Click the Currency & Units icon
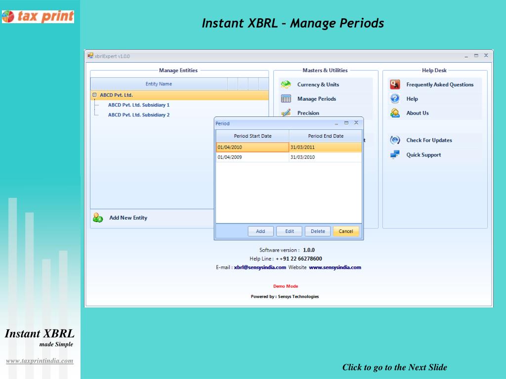Image resolution: width=506 pixels, height=379 pixels. click(x=286, y=84)
